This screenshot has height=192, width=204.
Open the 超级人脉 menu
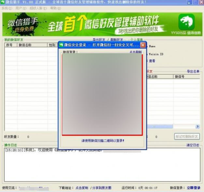pyautogui.click(x=38, y=8)
